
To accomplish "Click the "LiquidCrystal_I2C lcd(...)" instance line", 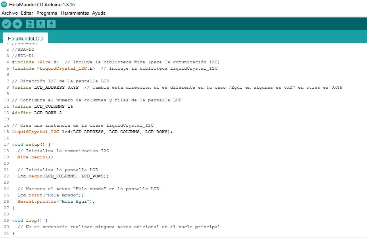I will pos(92,132).
